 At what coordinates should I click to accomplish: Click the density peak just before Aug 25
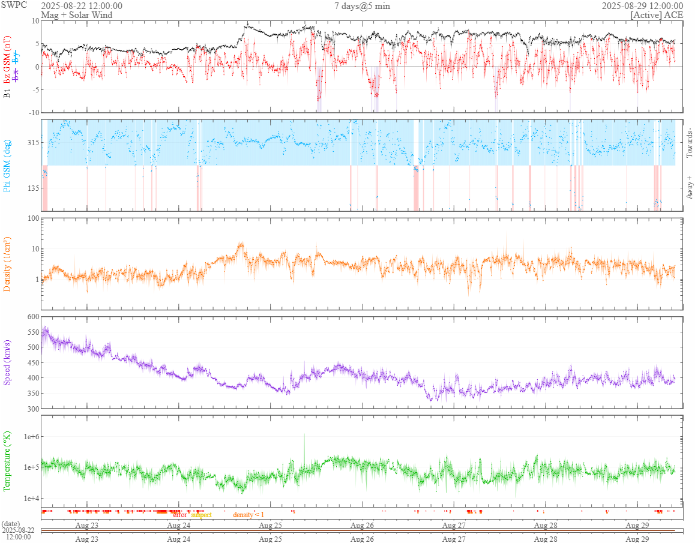coord(241,246)
